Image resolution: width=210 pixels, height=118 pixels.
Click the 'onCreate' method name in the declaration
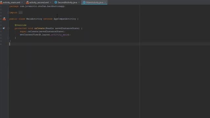pos(39,29)
